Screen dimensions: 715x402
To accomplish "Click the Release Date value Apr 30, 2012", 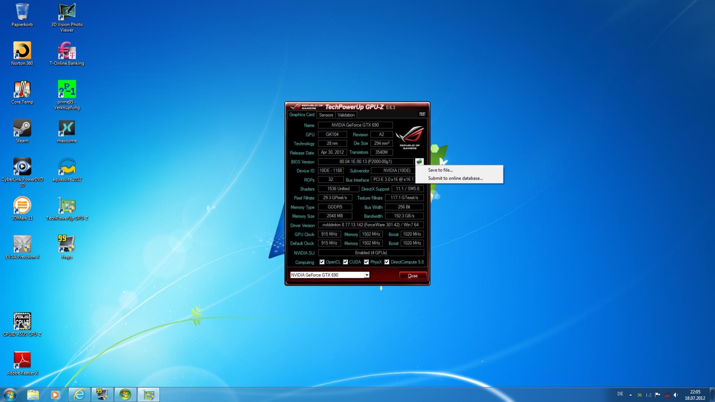I will (x=332, y=152).
